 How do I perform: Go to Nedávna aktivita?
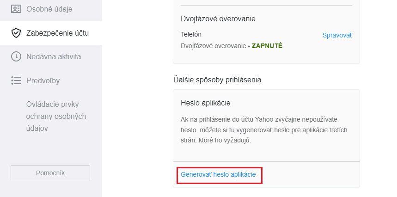tap(54, 57)
